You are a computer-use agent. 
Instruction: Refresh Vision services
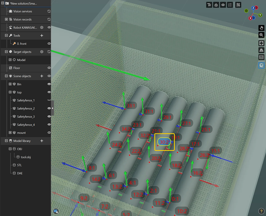[x=49, y=11]
